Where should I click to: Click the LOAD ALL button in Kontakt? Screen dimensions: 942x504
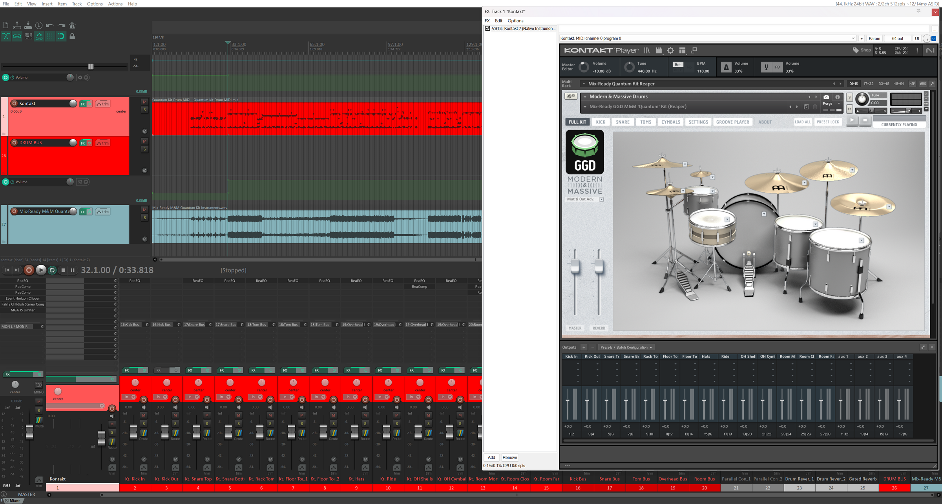point(803,122)
